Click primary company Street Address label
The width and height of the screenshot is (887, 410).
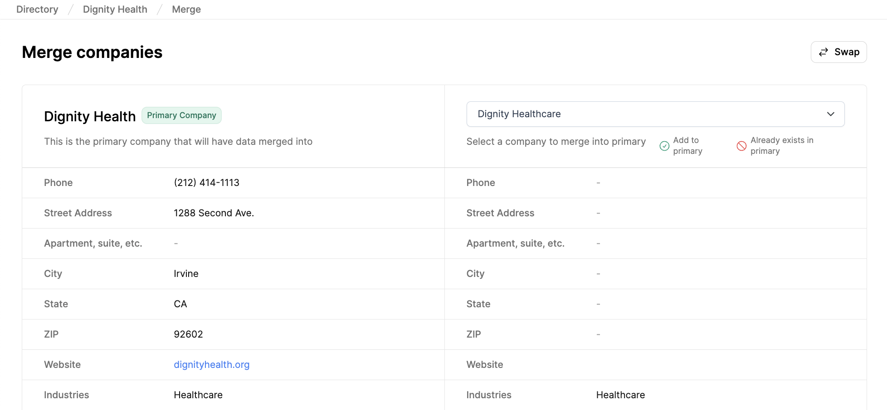pyautogui.click(x=78, y=213)
